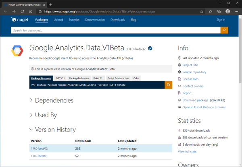
Task: Switch to the PackageReference tab
Action: pos(79,78)
